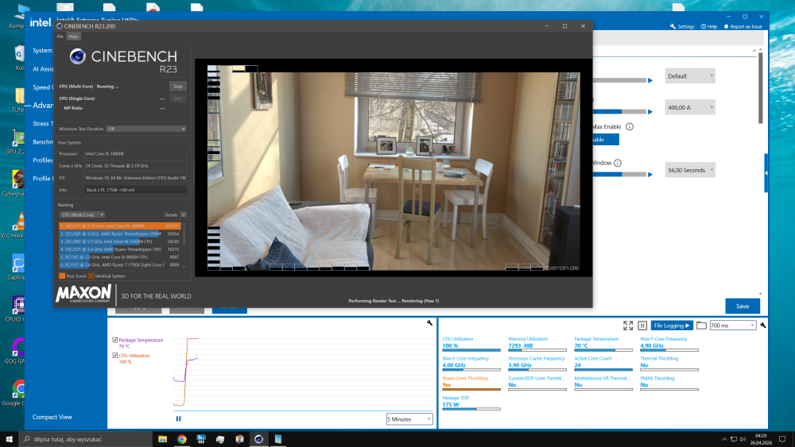Adjust the 56,00 Seconds window slider
The width and height of the screenshot is (795, 447).
622,174
